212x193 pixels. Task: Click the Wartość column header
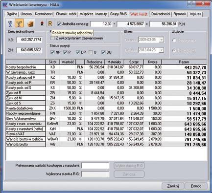[x=68, y=62]
